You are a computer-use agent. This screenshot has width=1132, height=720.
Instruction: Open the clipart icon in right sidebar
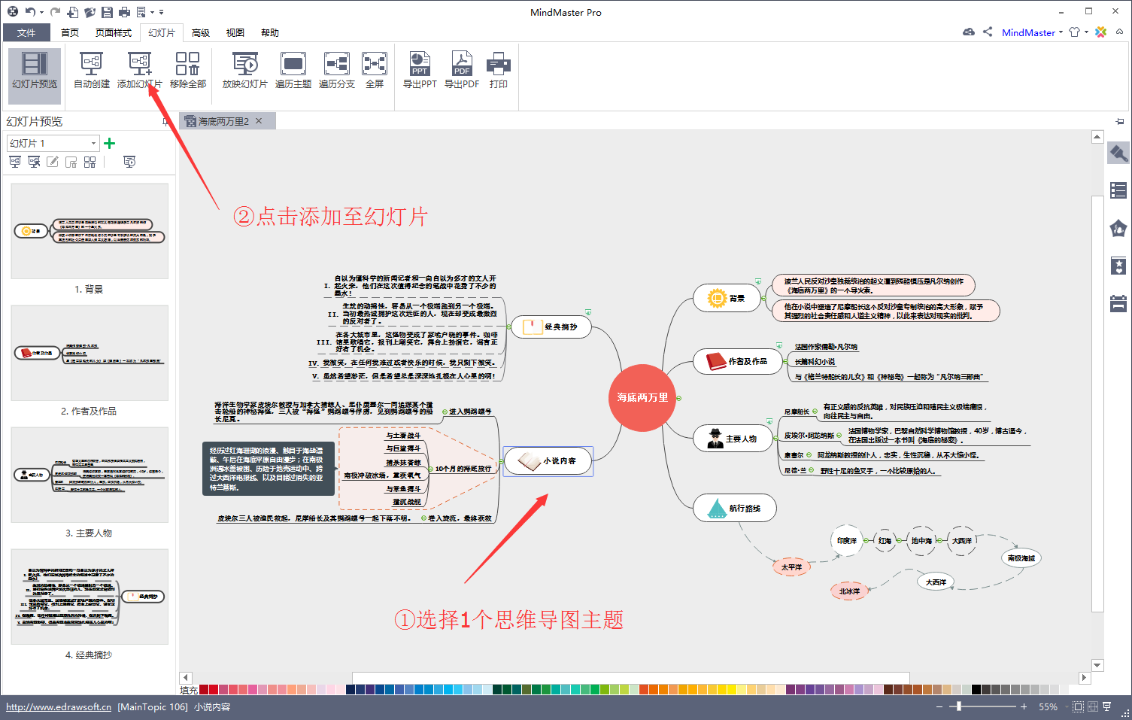coord(1118,228)
